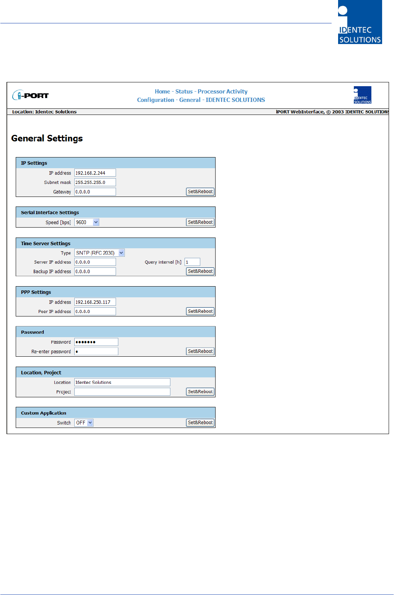Viewport: 394px width, 595px height.
Task: Click the Backup IP address field
Action: click(95, 271)
